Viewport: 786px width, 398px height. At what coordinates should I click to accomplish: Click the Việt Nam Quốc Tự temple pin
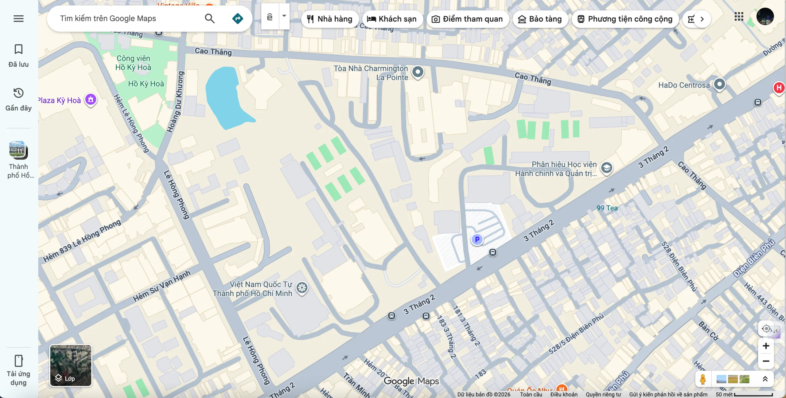[x=302, y=288]
